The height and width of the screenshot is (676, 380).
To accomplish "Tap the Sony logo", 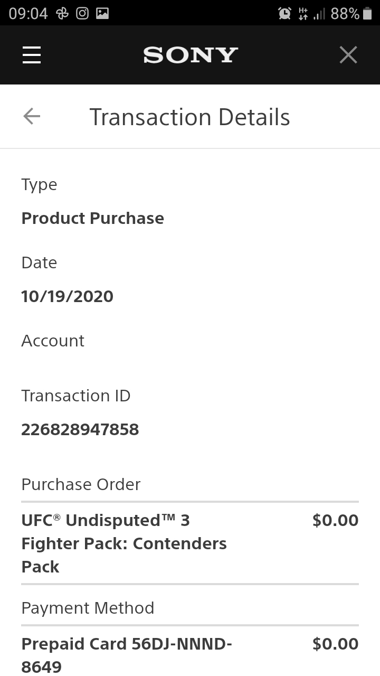I will [x=191, y=55].
